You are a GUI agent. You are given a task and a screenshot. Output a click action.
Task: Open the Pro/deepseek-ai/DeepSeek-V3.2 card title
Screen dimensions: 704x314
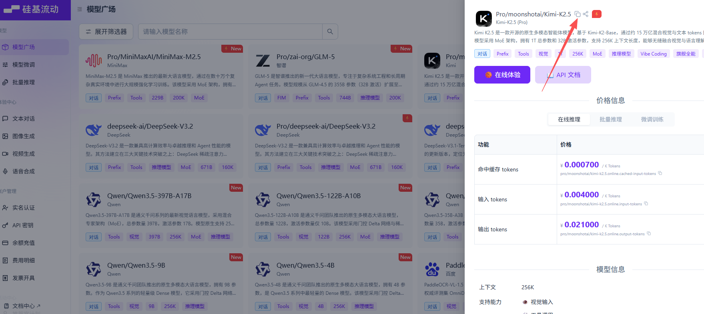pyautogui.click(x=326, y=126)
